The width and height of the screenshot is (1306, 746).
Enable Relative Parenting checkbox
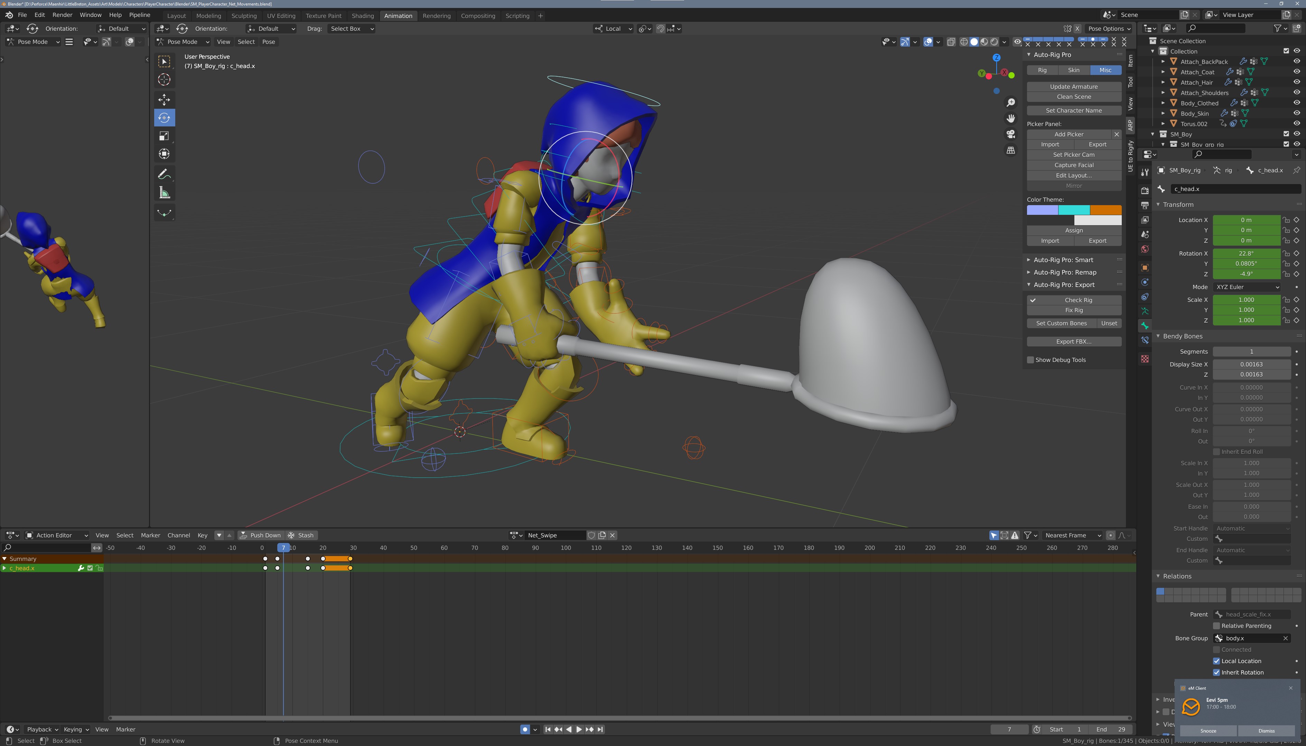point(1216,625)
